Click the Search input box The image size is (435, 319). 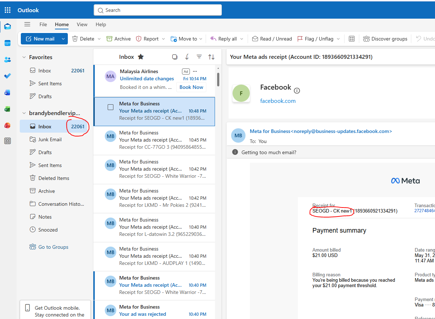[158, 10]
